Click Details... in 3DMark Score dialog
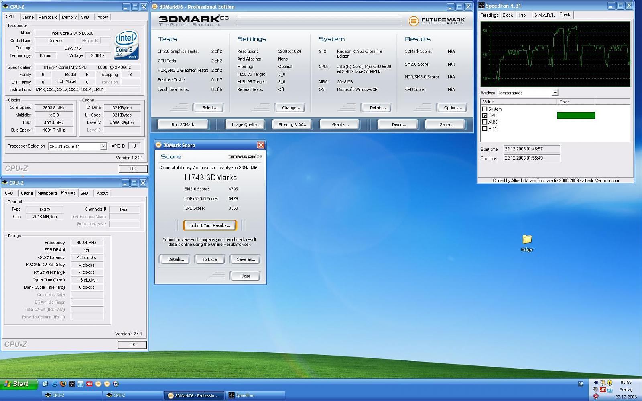Image resolution: width=642 pixels, height=401 pixels. 176,259
